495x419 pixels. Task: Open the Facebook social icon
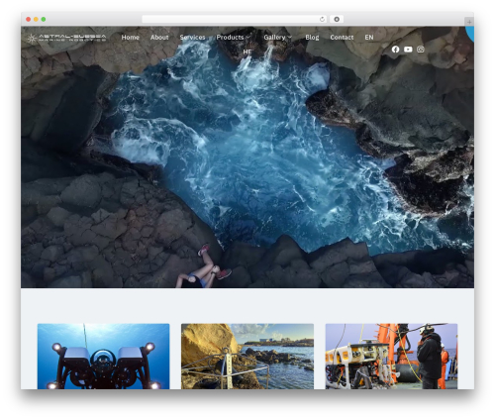click(x=395, y=50)
